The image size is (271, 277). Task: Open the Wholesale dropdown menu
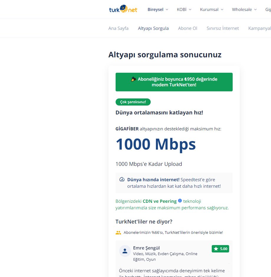tap(244, 9)
